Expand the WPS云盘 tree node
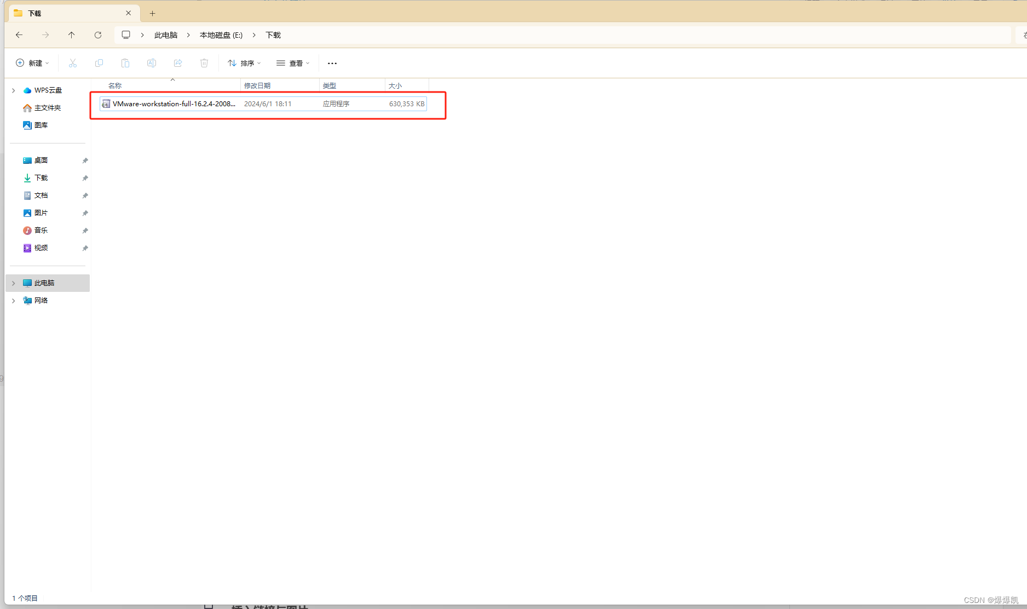This screenshot has width=1027, height=609. tap(14, 90)
